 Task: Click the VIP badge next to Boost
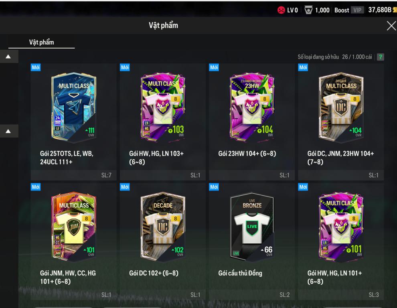pos(357,10)
